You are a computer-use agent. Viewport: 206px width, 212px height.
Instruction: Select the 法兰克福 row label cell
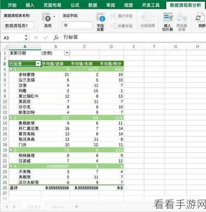tap(25, 80)
